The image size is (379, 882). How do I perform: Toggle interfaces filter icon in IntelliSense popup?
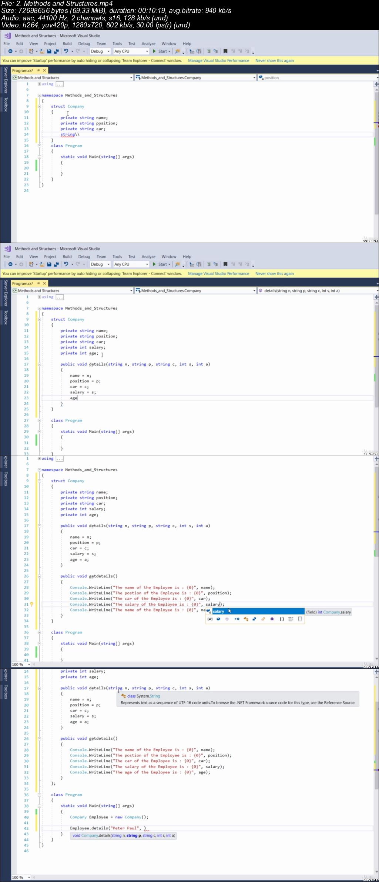coord(237,619)
